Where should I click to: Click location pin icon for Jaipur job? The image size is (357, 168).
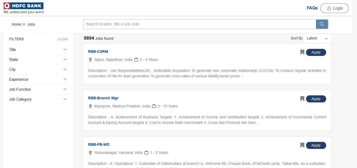click(x=90, y=60)
